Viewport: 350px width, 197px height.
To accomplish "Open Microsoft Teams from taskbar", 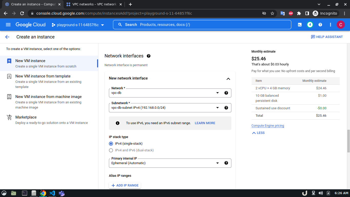I will 61,193.
